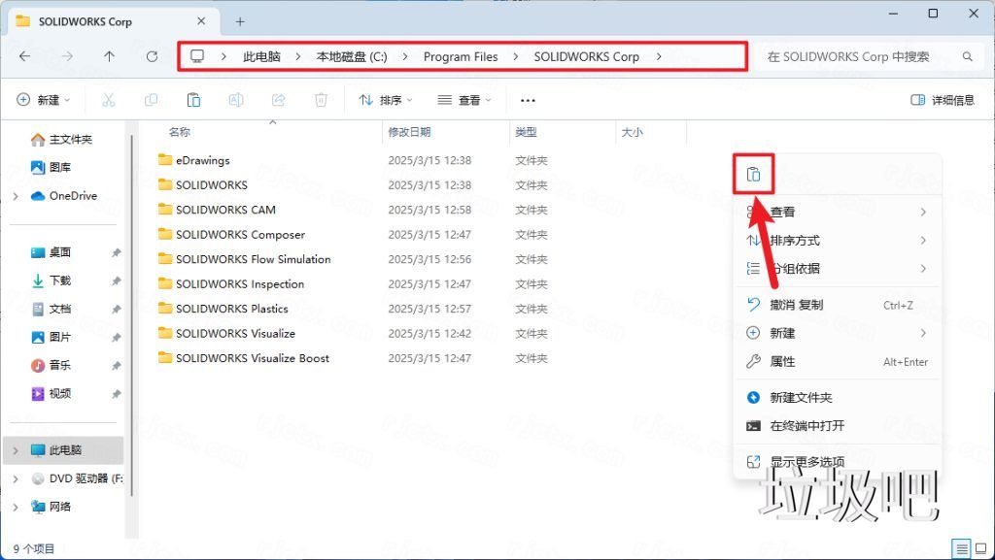Switch to thumbnail view in the status bar
This screenshot has height=560, width=995.
[982, 548]
